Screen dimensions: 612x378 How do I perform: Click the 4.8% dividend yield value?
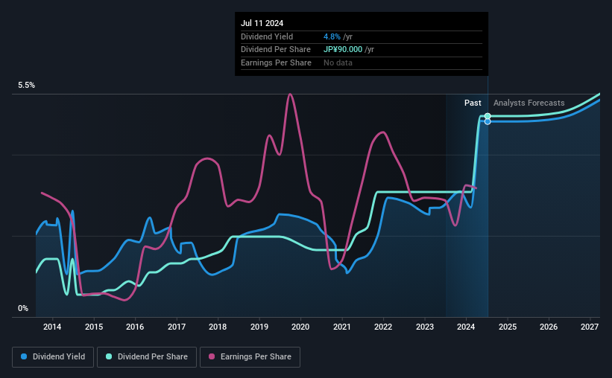[x=332, y=36]
